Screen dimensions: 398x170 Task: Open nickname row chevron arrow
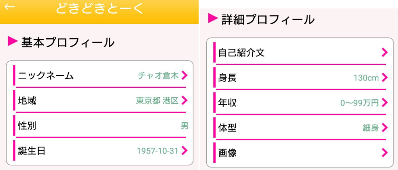click(184, 75)
